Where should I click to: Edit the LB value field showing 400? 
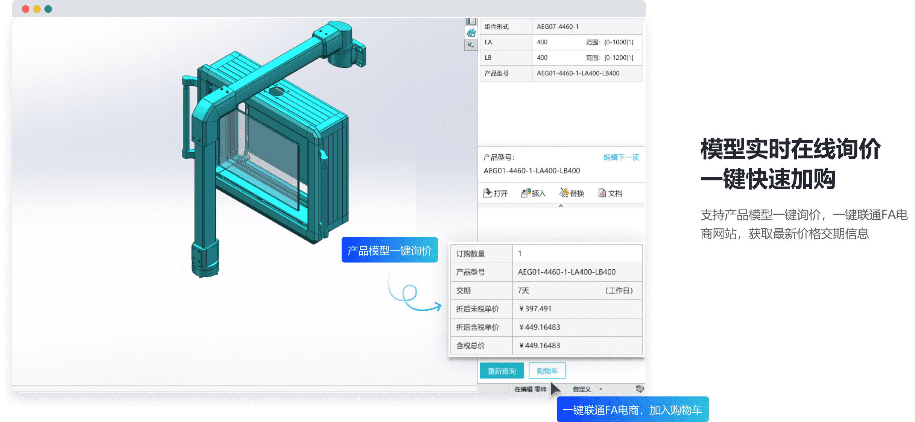pos(542,58)
